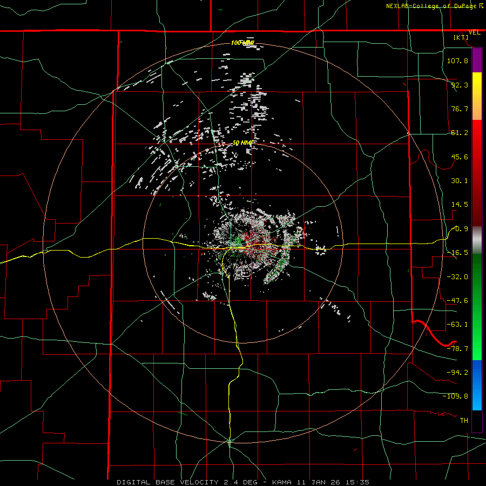Click the 50 NMI range ring label
The width and height of the screenshot is (486, 486).
point(242,143)
